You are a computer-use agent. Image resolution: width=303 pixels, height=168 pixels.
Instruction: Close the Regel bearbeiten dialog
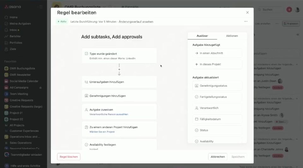[247, 13]
